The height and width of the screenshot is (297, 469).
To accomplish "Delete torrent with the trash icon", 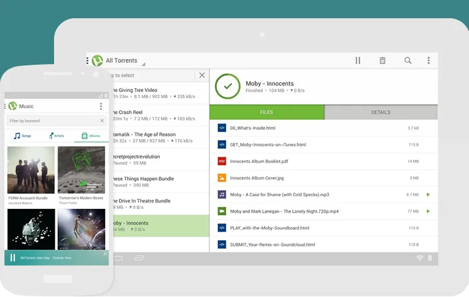I will 382,60.
